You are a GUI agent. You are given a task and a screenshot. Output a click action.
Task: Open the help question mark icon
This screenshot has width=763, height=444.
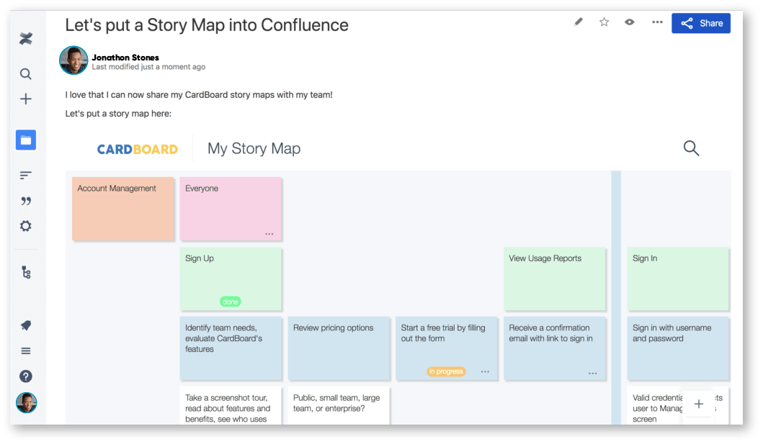click(x=25, y=376)
